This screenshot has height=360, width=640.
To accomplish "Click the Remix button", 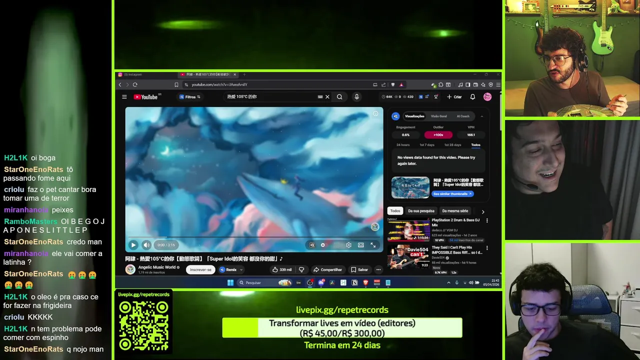I will click(228, 269).
